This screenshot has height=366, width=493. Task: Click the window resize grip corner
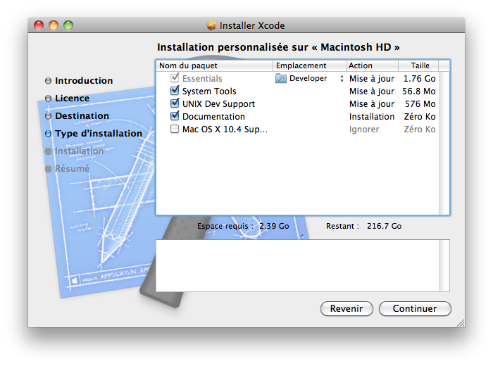click(461, 323)
